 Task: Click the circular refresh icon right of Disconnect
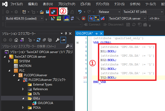(134, 24)
